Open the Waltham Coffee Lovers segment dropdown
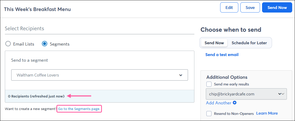Viewport: 295px width, 121px height. [100, 75]
